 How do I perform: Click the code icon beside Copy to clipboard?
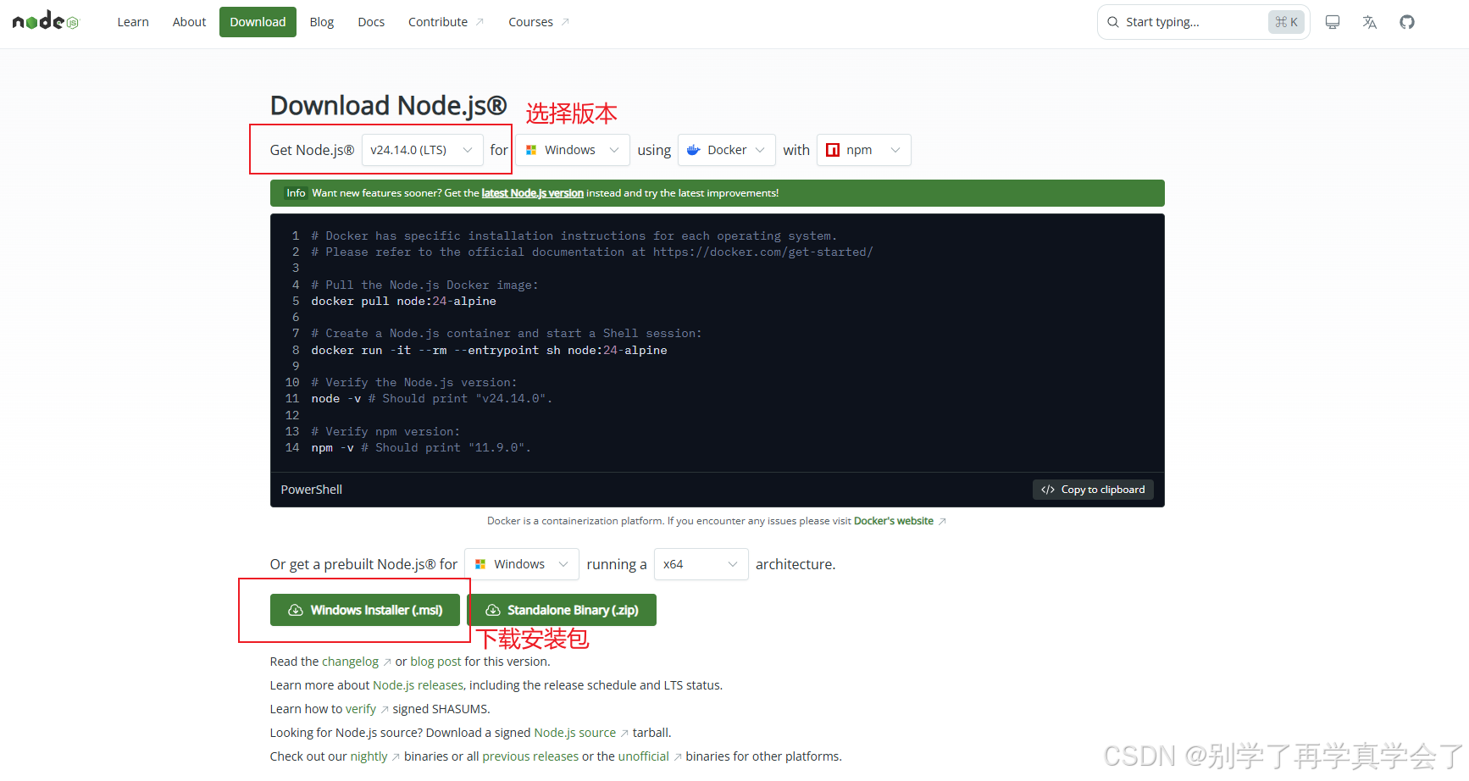[1048, 490]
